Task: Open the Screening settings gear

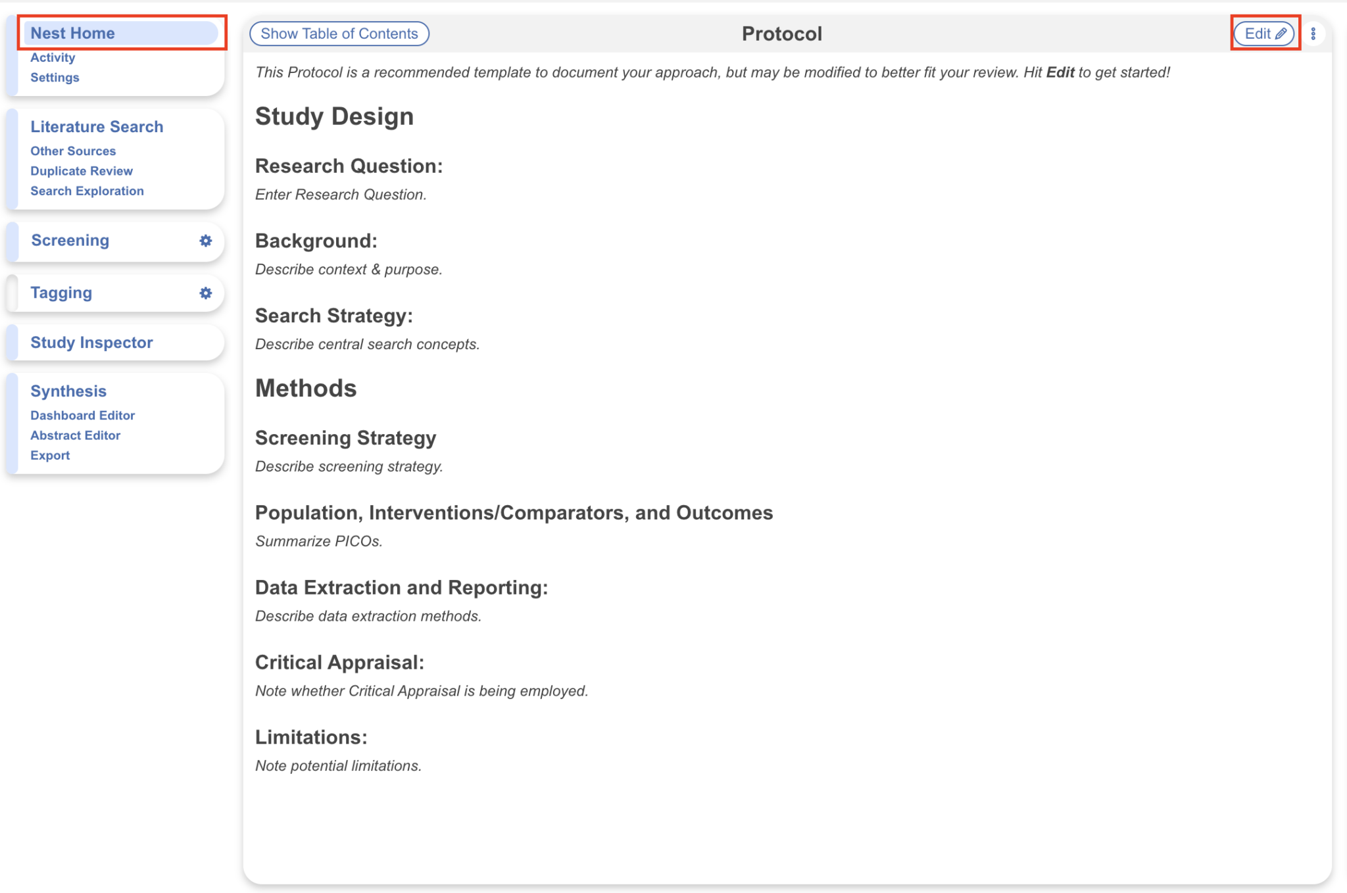Action: [206, 241]
